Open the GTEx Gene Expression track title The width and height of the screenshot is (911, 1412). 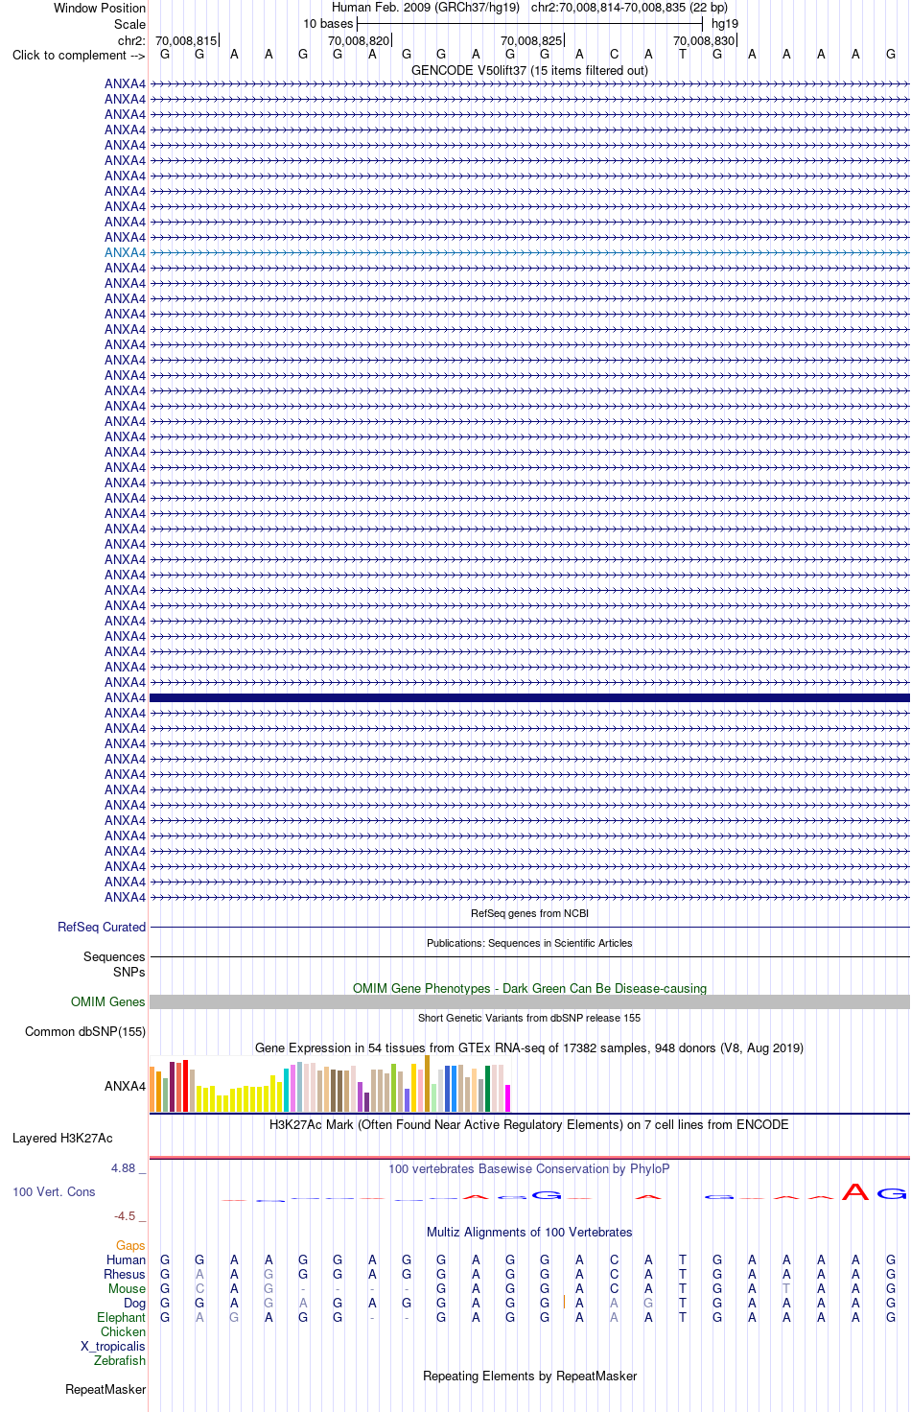[529, 1047]
